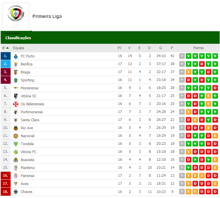Click the Tondela club crest icon

[16, 144]
